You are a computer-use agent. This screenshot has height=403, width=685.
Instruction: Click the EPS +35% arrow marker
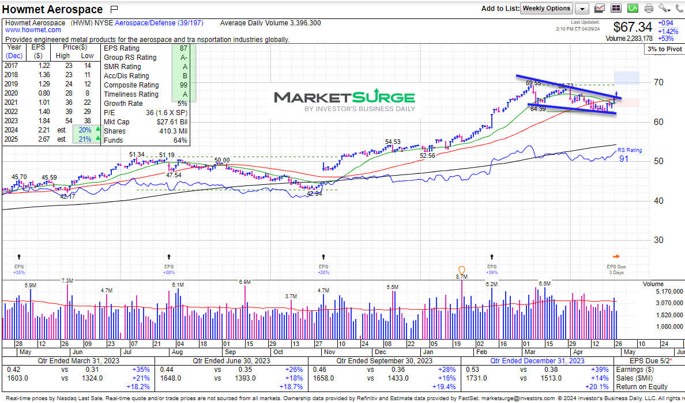click(19, 257)
